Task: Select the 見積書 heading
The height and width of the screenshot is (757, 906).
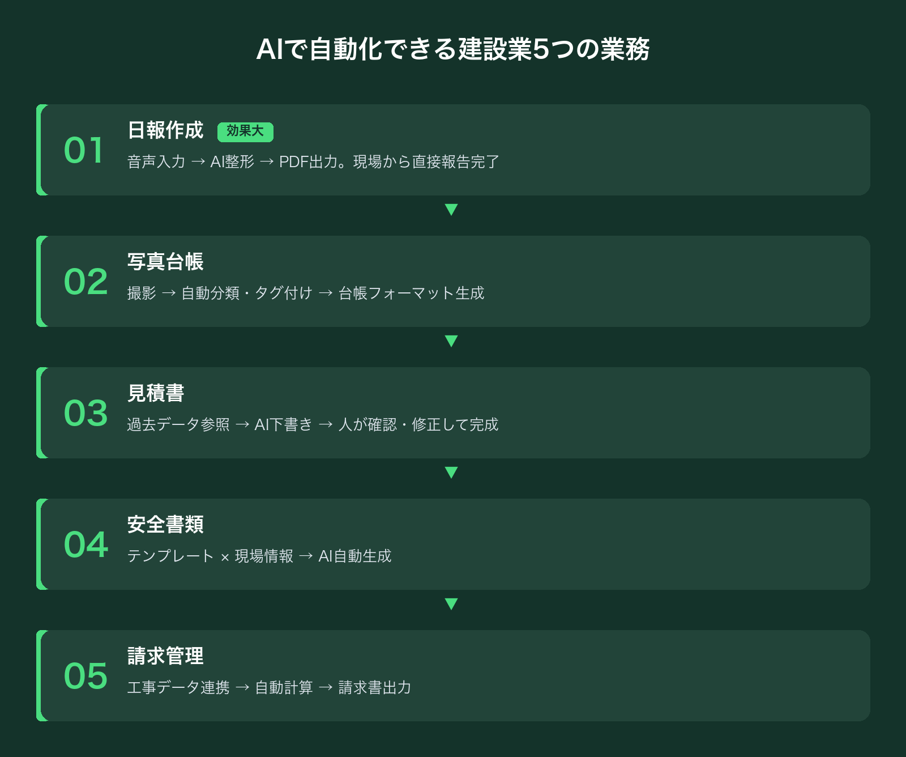Action: point(156,393)
